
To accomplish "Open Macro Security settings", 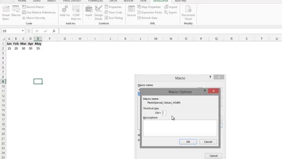I will click(x=33, y=18).
